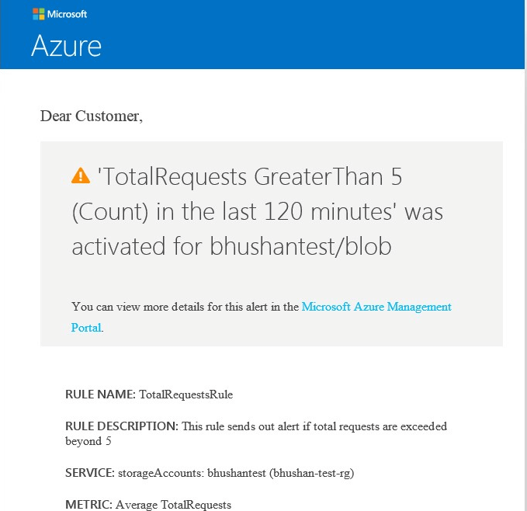Click the rule description text 'beyond 5'
This screenshot has height=511, width=527.
coord(88,441)
